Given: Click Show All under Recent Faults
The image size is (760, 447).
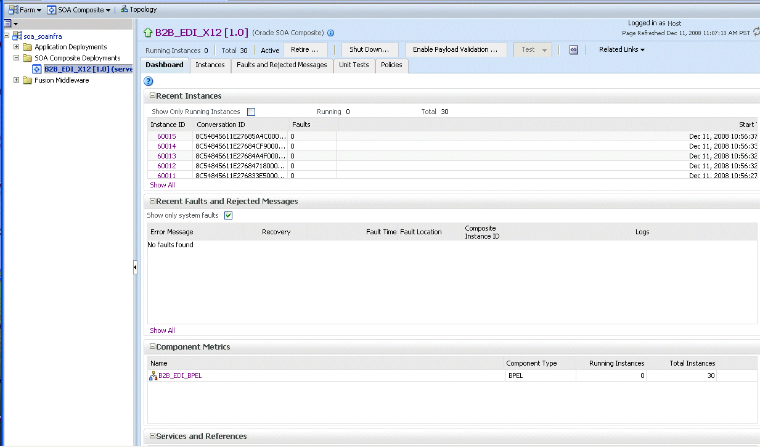Looking at the screenshot, I should (162, 330).
